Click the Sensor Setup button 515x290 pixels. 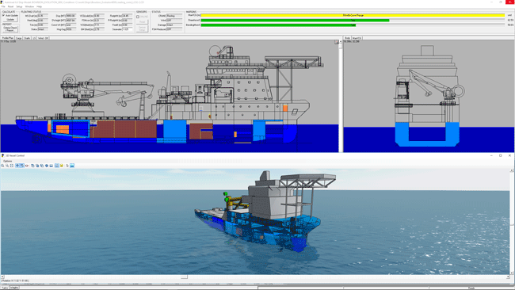coord(142,29)
